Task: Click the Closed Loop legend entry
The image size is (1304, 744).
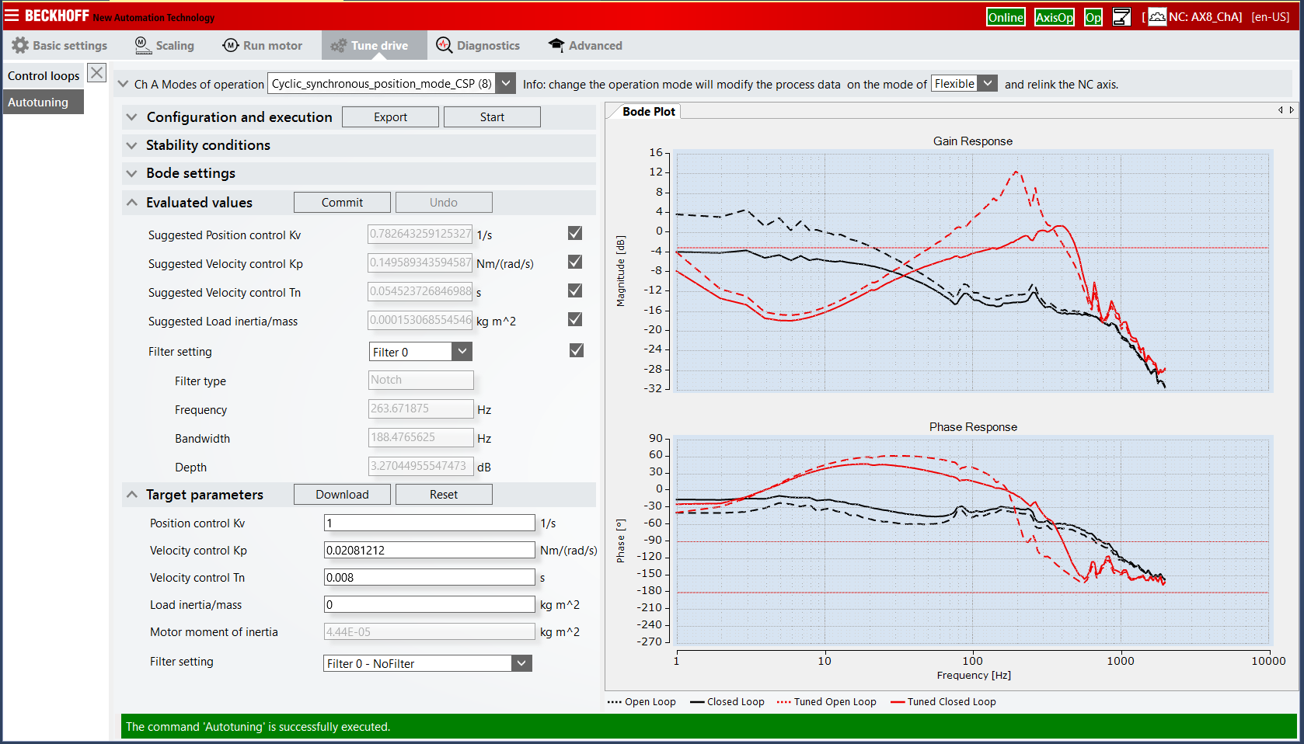Action: tap(727, 702)
